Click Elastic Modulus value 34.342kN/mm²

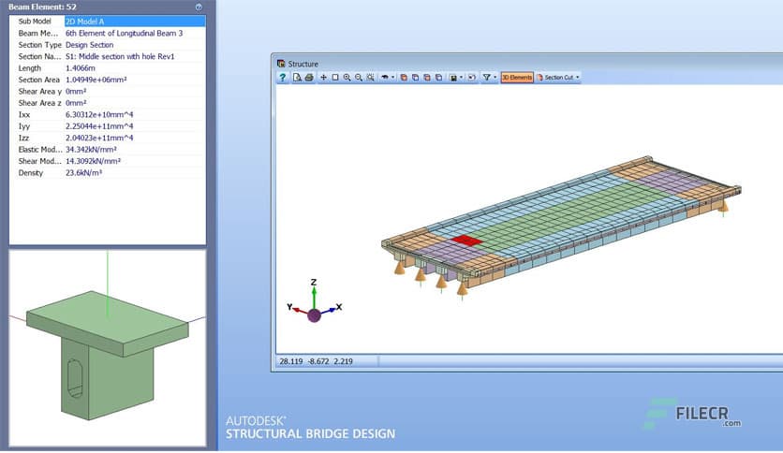[x=91, y=149]
